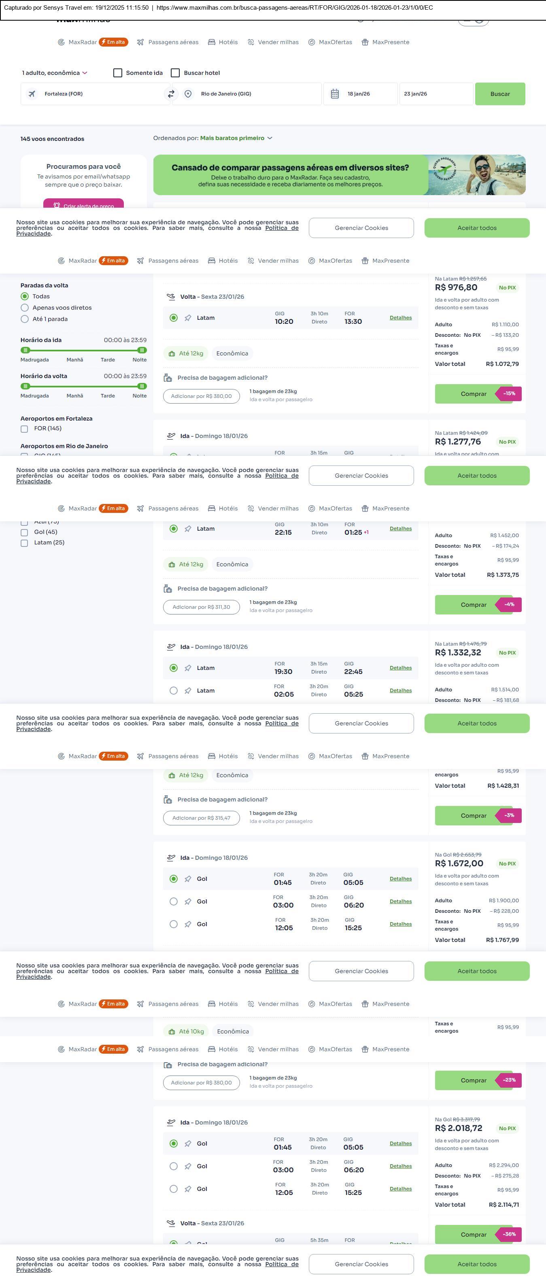Select Apenas voos diretos for the return

coord(24,308)
